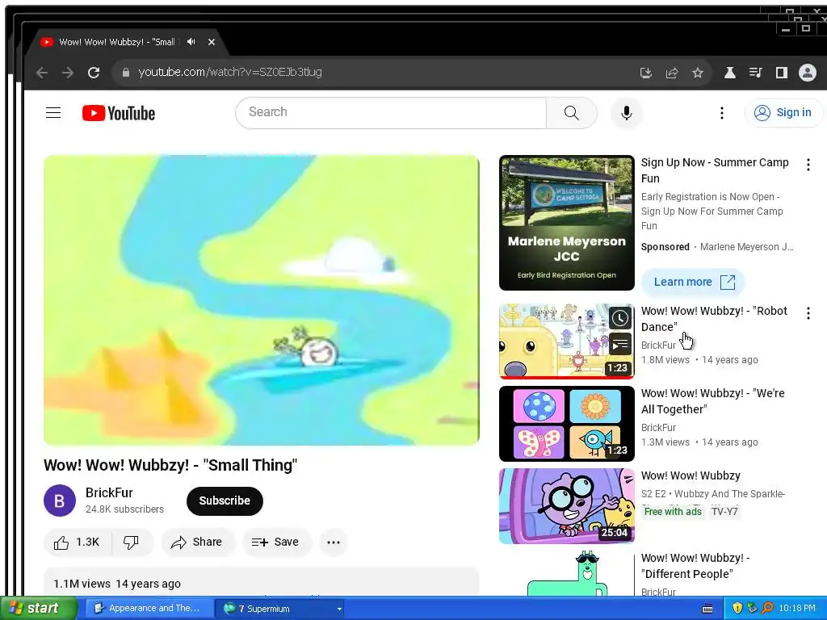This screenshot has height=620, width=827.
Task: Like the video with thumbs up
Action: click(x=77, y=542)
